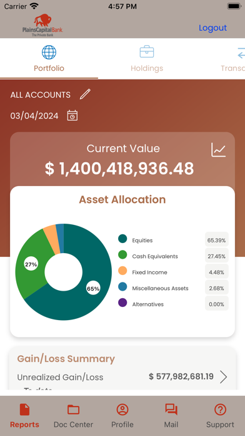Screen dimensions: 245x436
Task: Tap the blue Miscellaneous Assets chart slice
Action: tap(60, 239)
